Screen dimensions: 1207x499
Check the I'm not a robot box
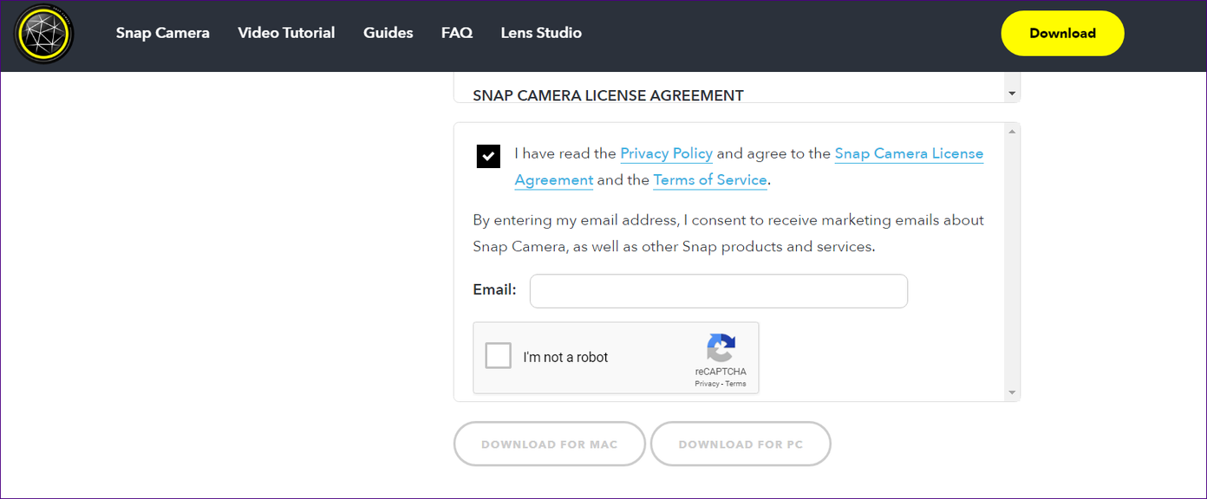coord(498,356)
